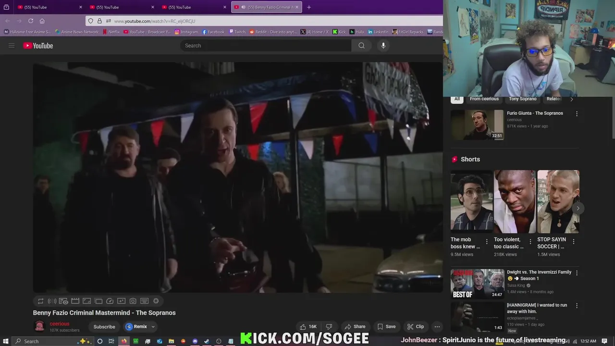Open Furio Giunta video thumbnail

pos(477,125)
